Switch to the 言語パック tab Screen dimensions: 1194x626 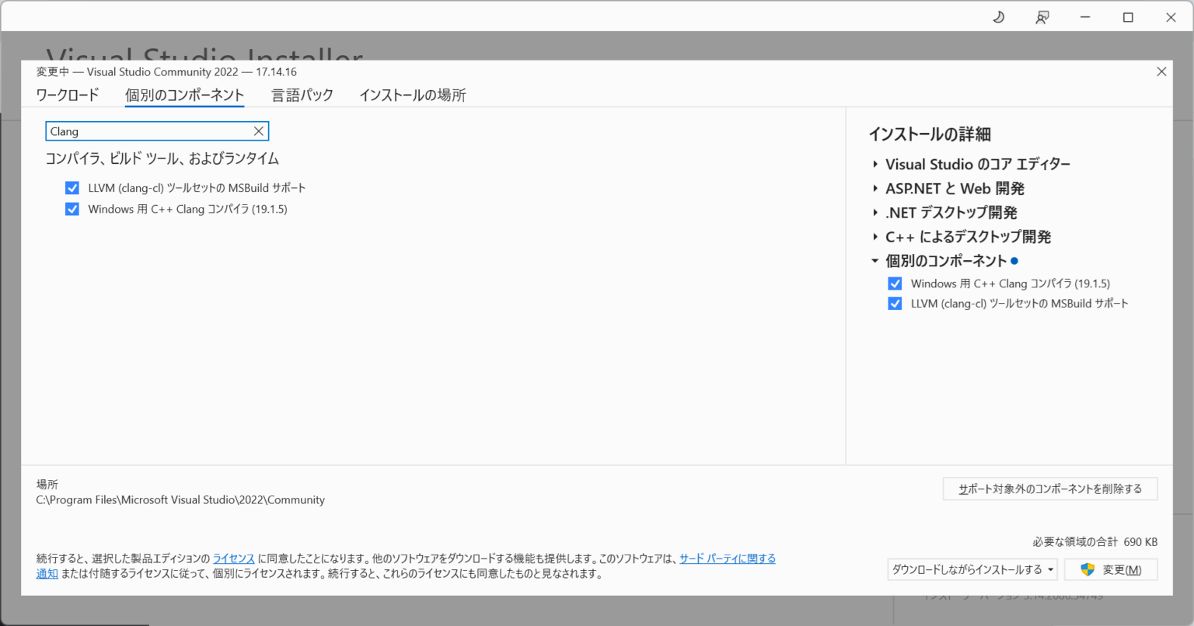tap(302, 95)
